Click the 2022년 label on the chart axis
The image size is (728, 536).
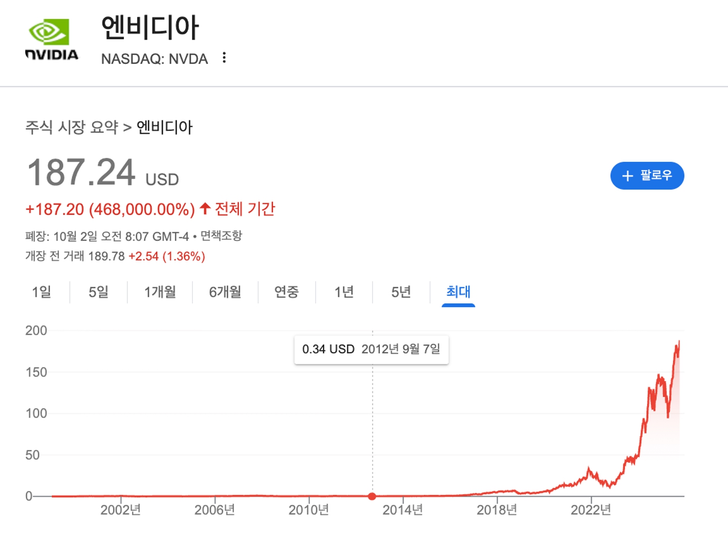coord(590,510)
